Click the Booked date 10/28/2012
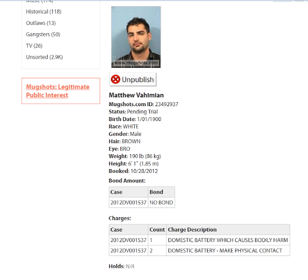Viewport: 308px width, 280px height. pos(144,171)
